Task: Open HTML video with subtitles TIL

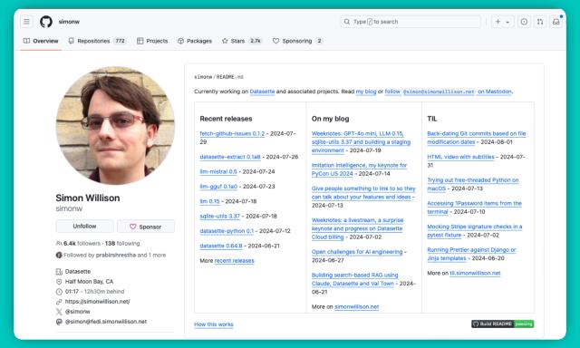Action: pos(460,157)
